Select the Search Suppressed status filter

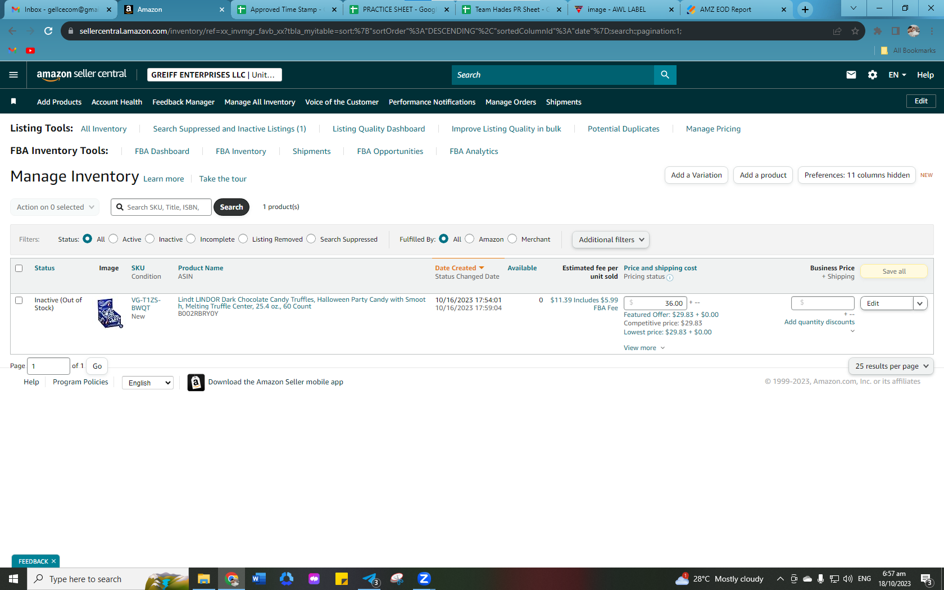[311, 239]
